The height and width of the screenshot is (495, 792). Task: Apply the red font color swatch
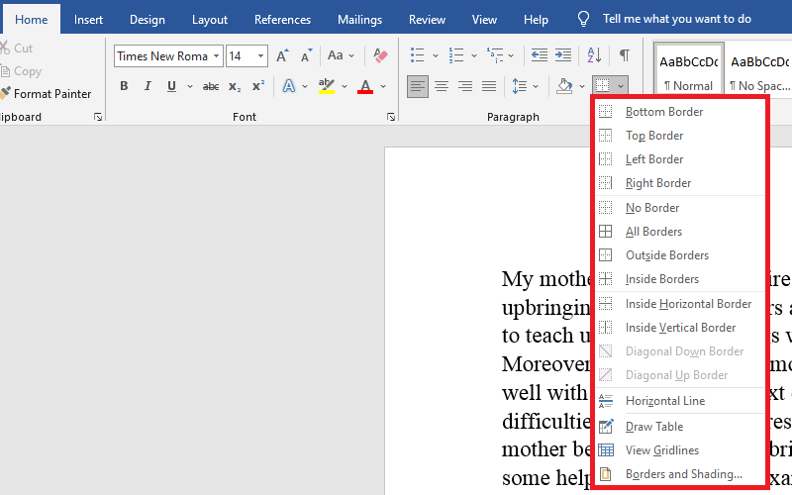(365, 86)
